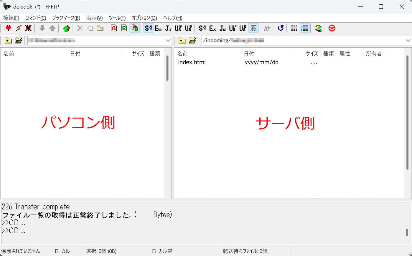Click the green house mirror upload icon
The image size is (412, 256).
point(66,28)
